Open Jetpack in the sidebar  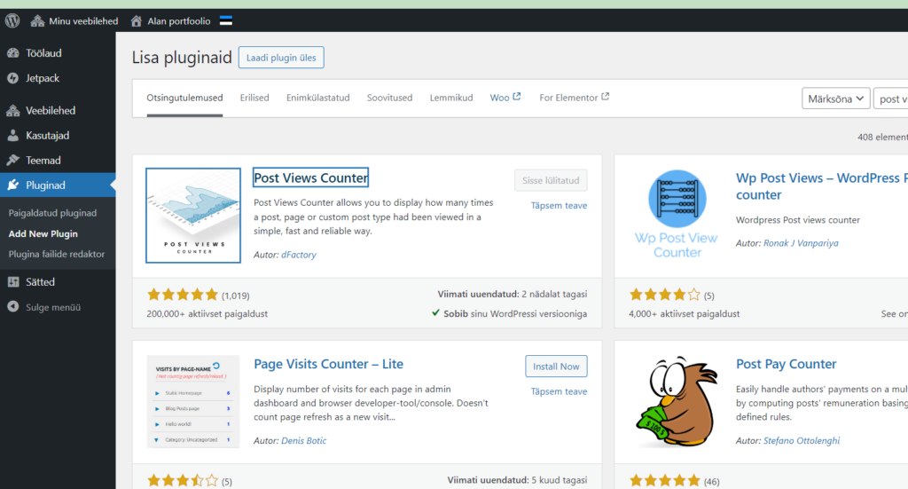43,78
